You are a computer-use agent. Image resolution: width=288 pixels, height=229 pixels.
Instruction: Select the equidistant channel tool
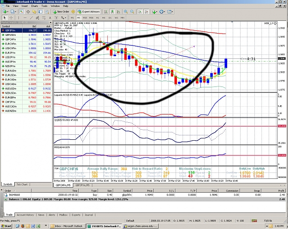coord(37,17)
